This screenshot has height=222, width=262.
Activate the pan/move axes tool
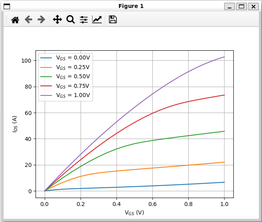coord(57,20)
